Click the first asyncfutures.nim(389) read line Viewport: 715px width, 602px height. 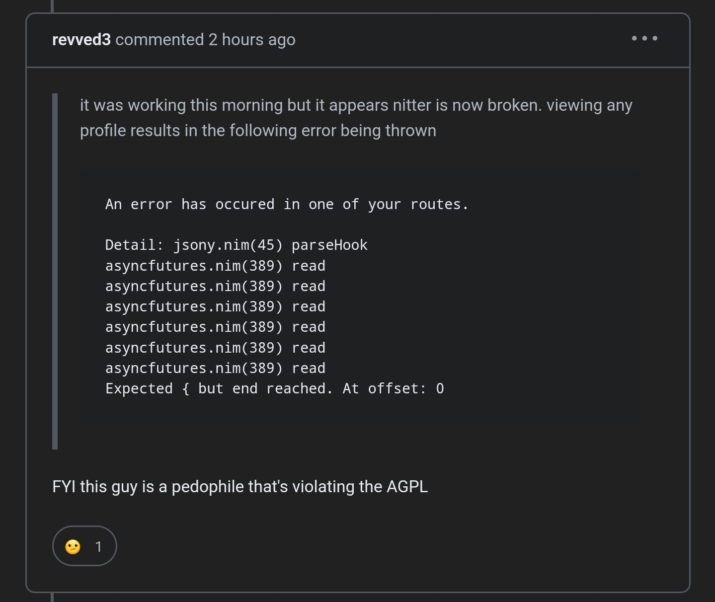(x=215, y=266)
